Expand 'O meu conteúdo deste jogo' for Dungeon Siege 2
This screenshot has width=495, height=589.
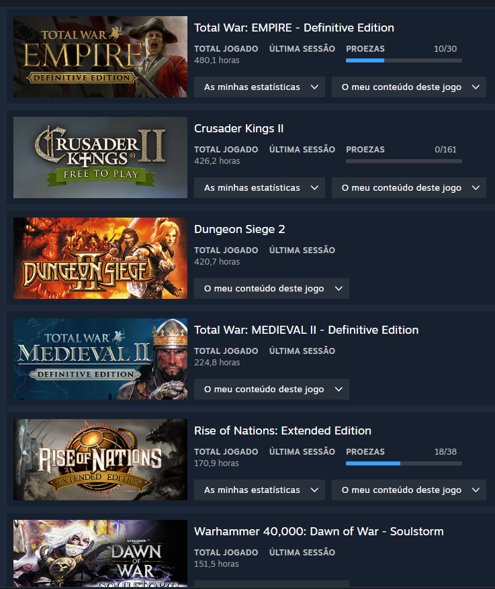[271, 289]
